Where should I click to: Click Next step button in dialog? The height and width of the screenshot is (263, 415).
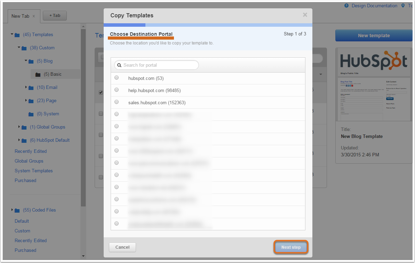click(x=291, y=247)
